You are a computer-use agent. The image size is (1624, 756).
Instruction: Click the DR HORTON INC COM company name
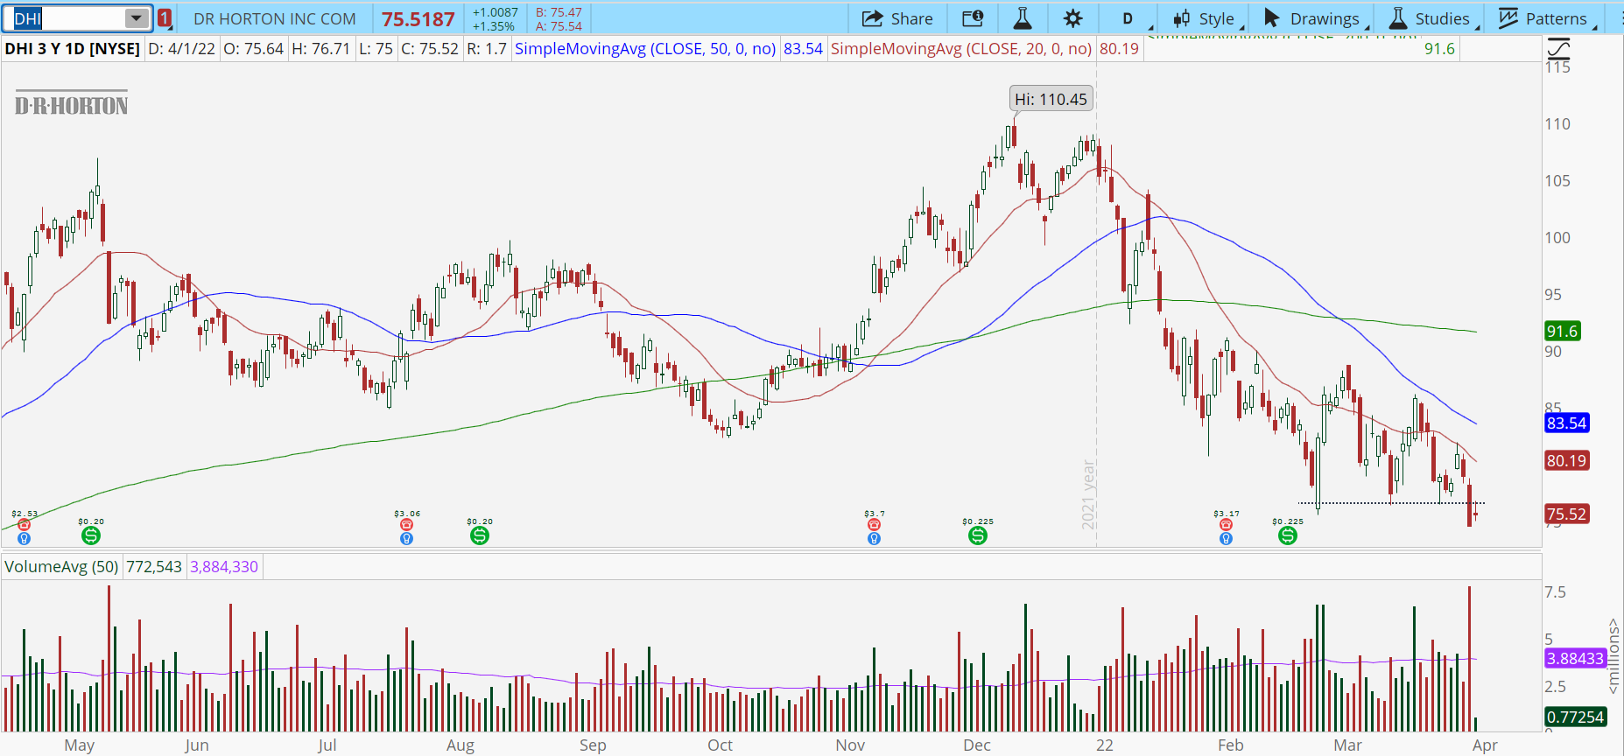coord(275,18)
